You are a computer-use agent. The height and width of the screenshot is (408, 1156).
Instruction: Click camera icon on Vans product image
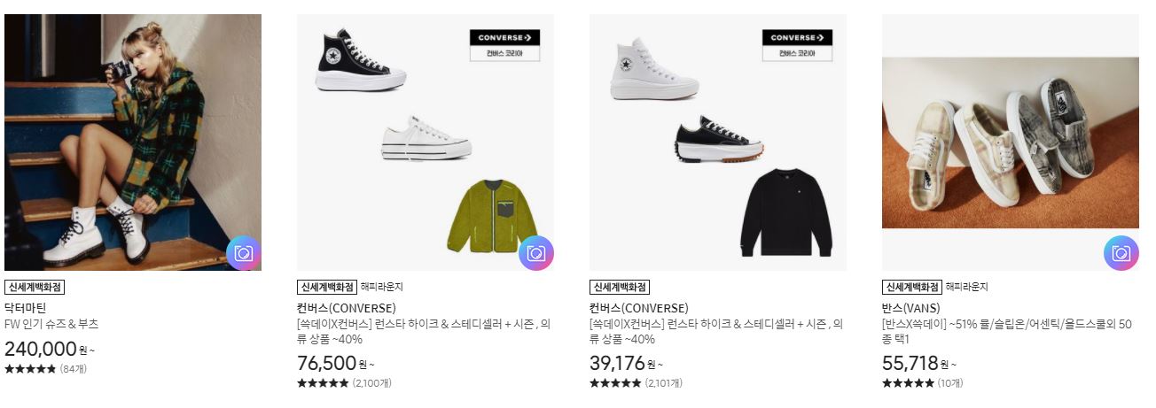(x=1121, y=253)
